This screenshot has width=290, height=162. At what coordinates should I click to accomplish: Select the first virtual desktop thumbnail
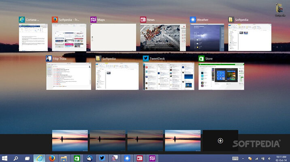(x=70, y=141)
